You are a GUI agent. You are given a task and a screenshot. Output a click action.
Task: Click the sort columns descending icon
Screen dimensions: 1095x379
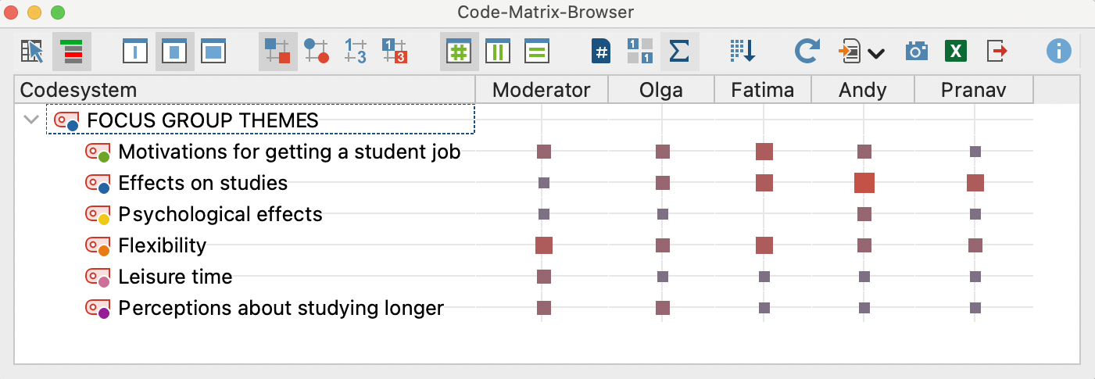click(743, 52)
